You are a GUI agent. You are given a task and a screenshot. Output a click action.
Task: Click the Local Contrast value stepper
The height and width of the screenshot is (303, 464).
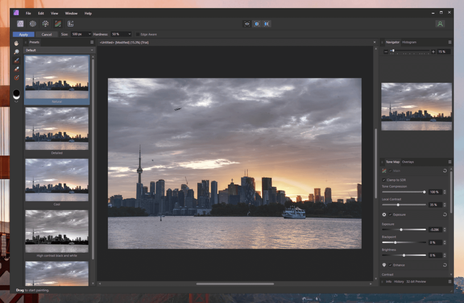click(x=445, y=205)
